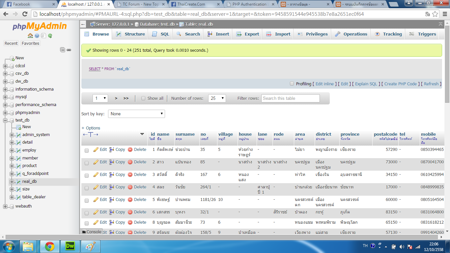
Task: Expand the cdcol database node
Action: [5, 66]
